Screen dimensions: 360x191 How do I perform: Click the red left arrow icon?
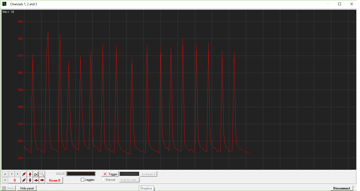click(x=36, y=180)
